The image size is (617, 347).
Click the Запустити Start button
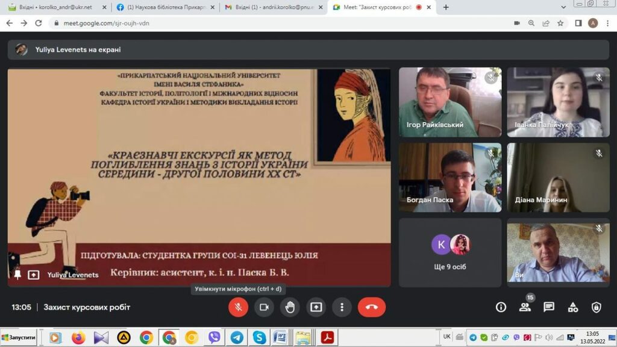[x=19, y=337]
